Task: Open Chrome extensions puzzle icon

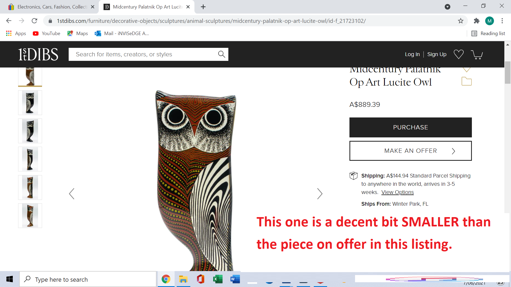Action: [476, 21]
